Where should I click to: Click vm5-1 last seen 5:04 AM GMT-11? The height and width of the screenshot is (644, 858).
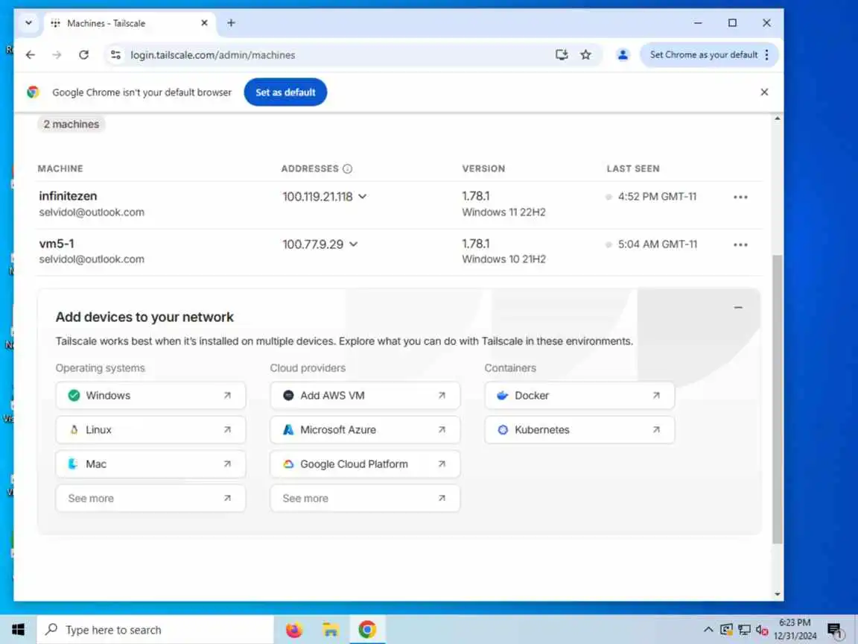point(658,244)
